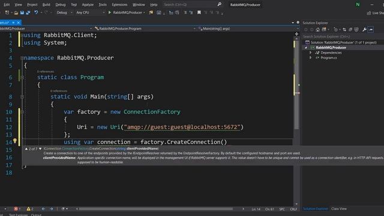
Task: Open the Debug menu
Action: [x=60, y=5]
